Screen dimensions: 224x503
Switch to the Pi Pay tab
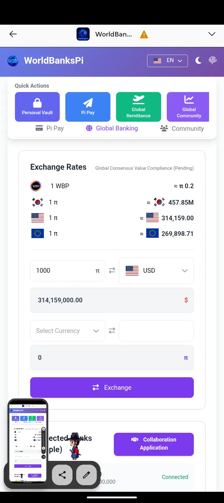coord(50,128)
